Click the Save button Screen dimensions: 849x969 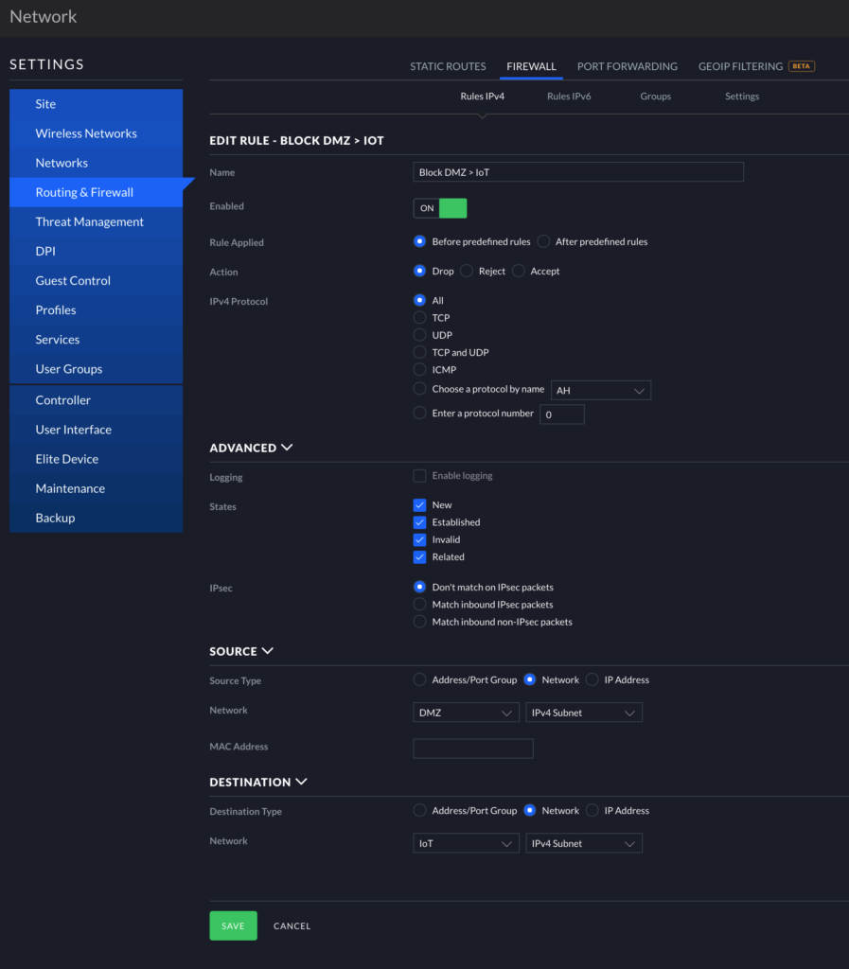[x=233, y=925]
